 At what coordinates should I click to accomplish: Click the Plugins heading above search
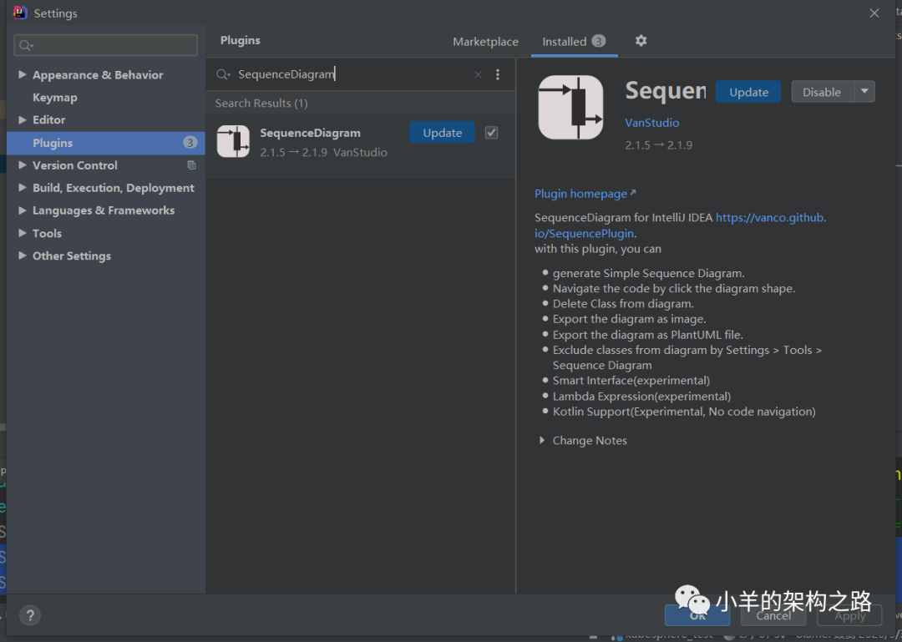241,40
